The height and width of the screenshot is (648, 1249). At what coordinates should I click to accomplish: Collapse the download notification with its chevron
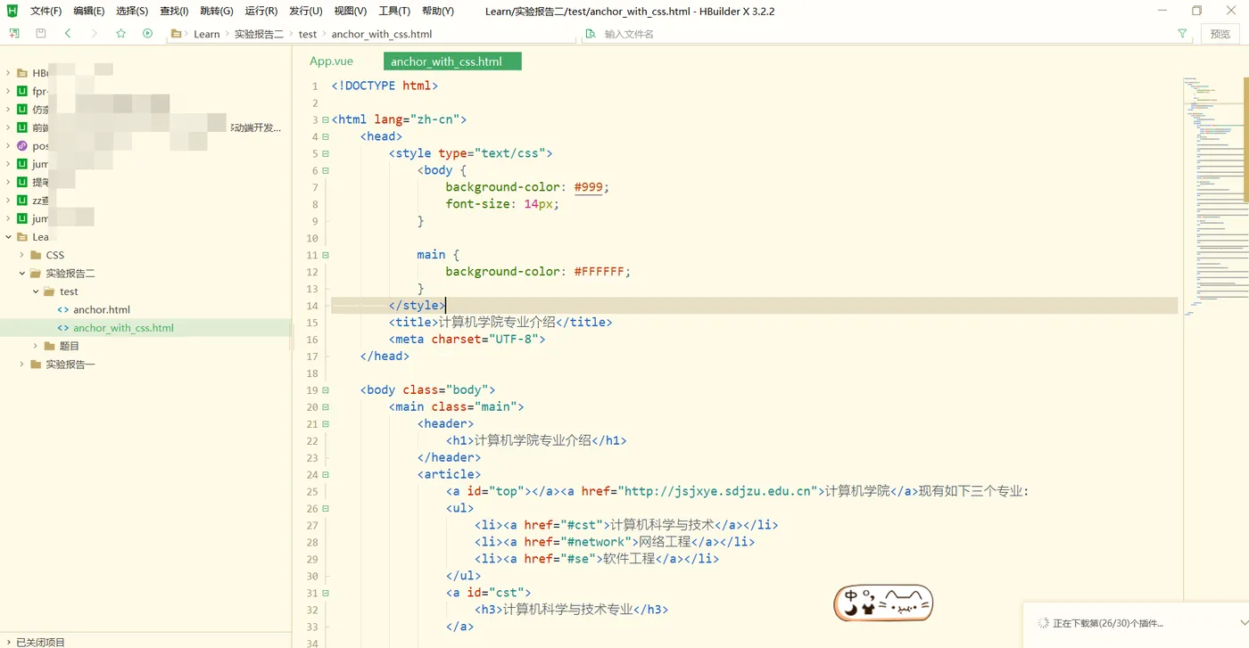[1244, 623]
